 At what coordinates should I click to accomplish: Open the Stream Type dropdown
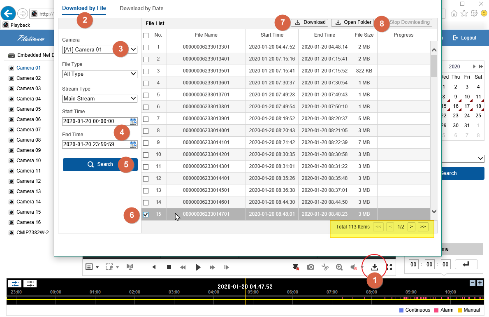100,99
